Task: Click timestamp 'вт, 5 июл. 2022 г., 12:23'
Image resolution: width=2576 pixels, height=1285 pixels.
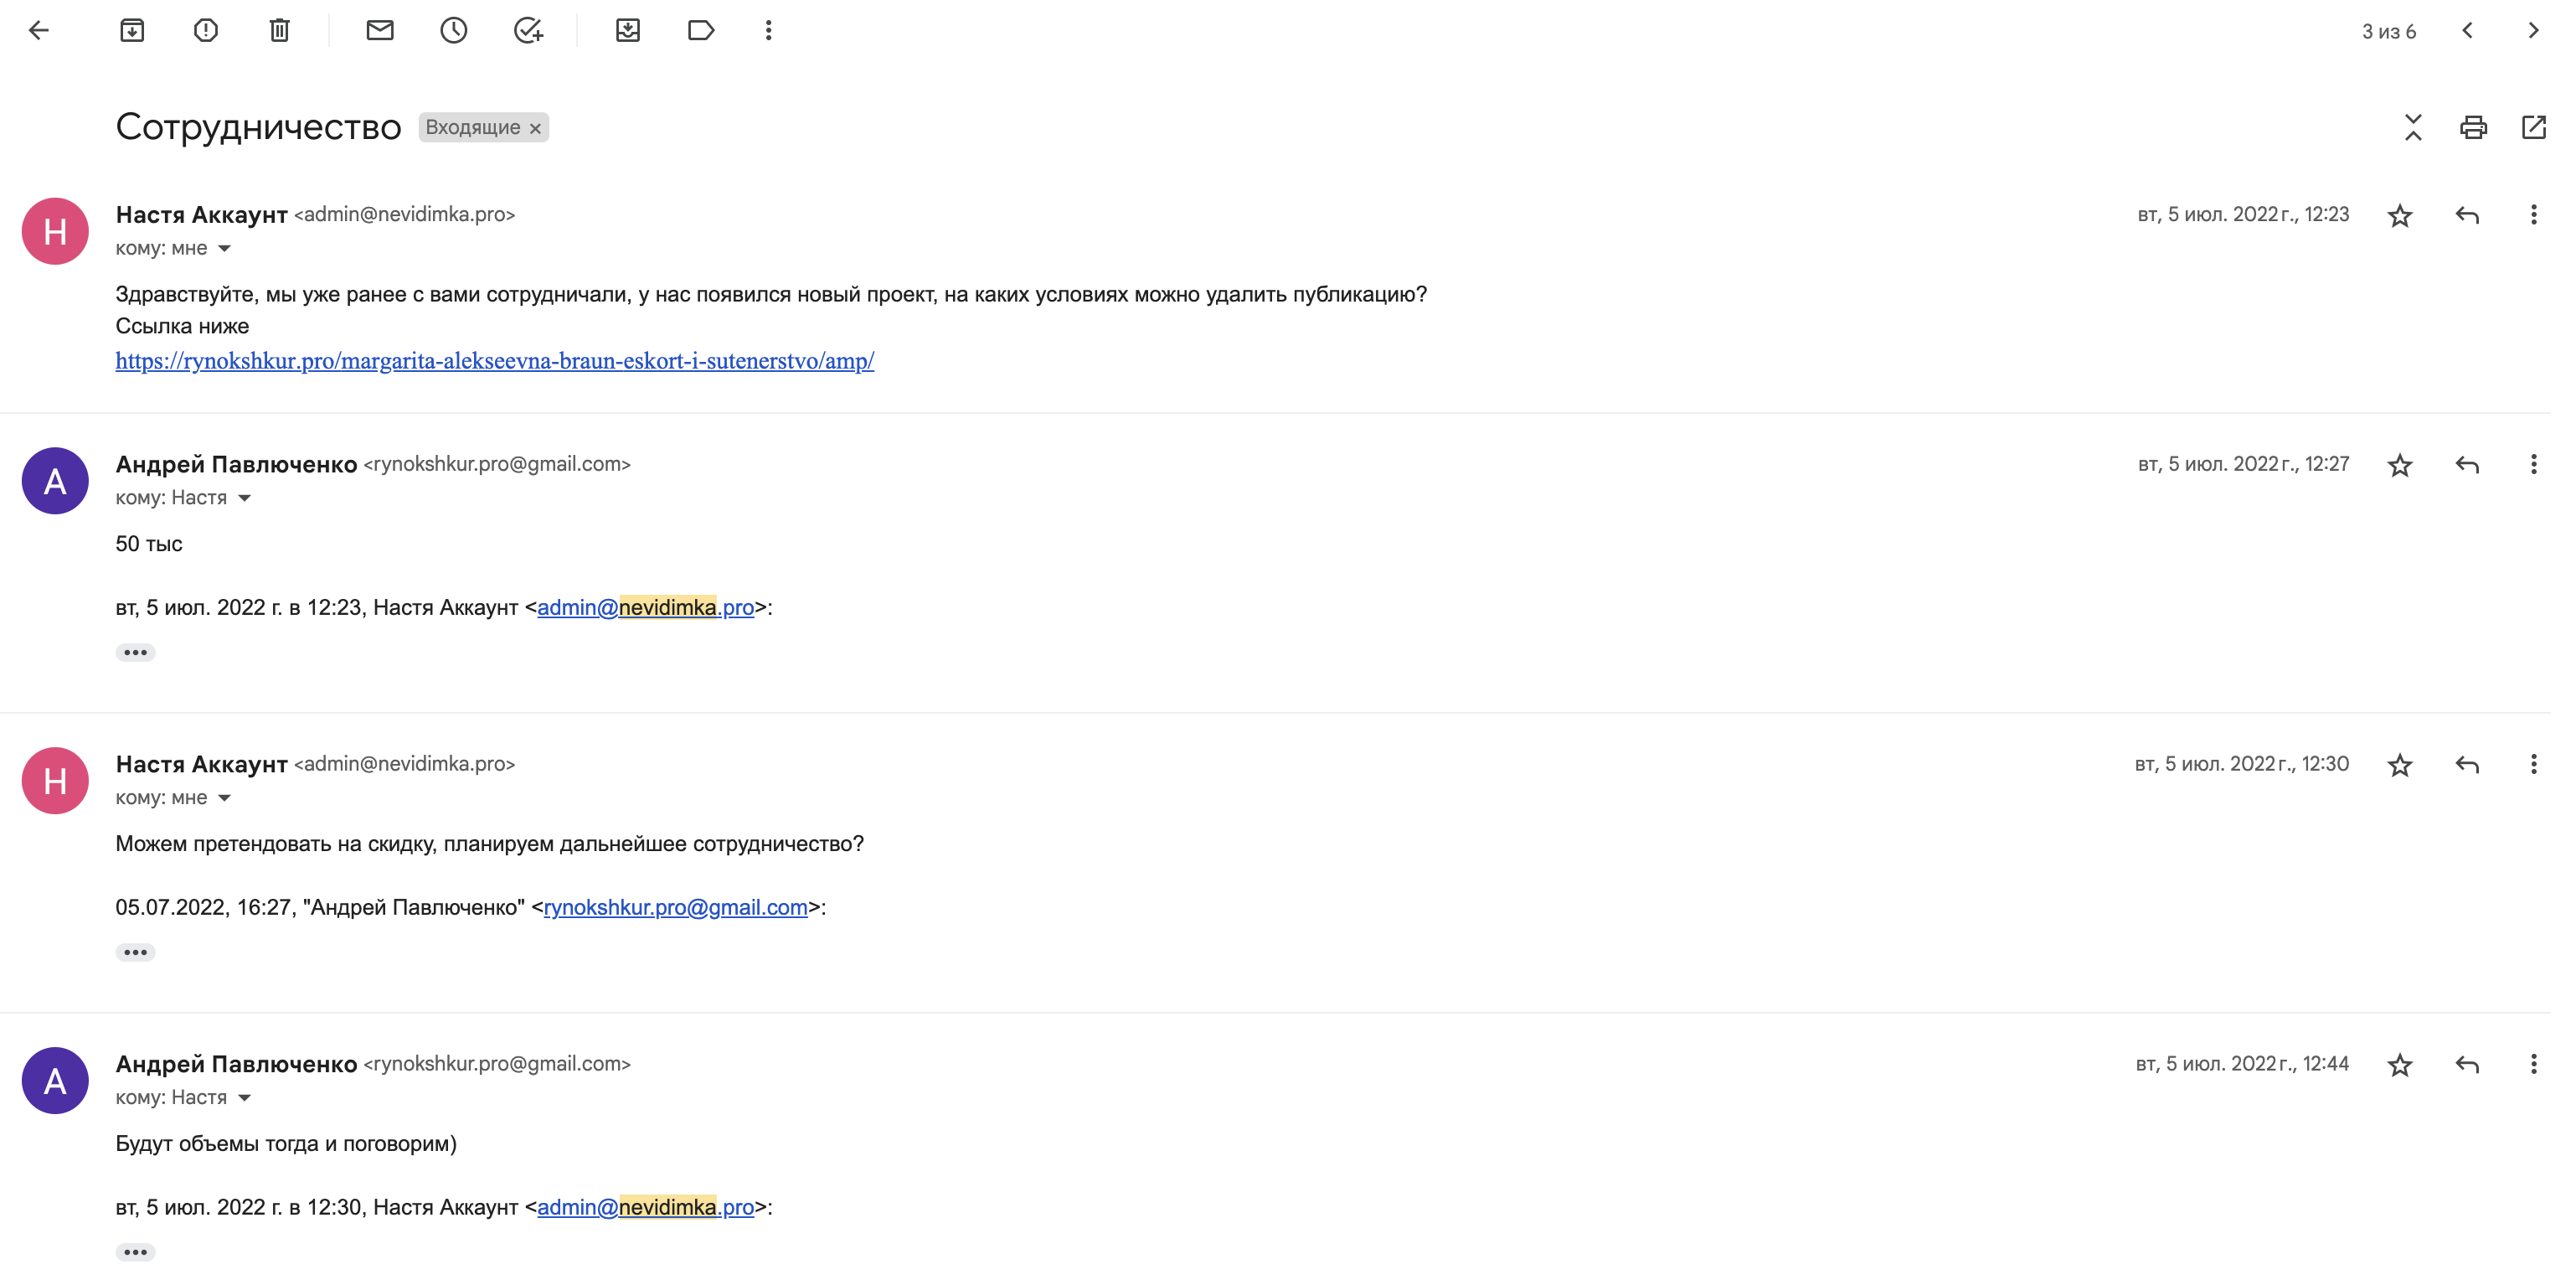Action: click(x=2243, y=215)
